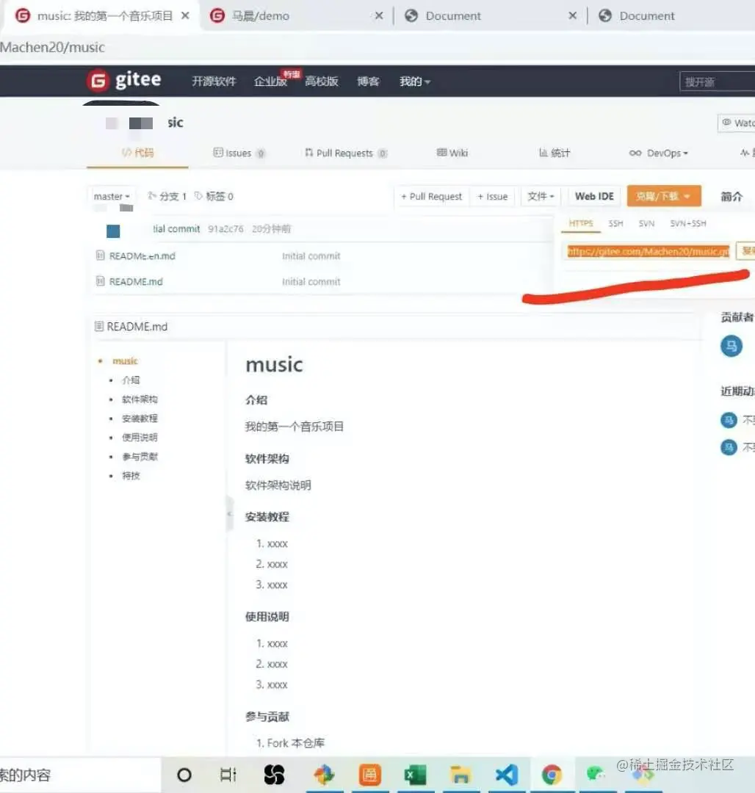Jump to 安装教程 in README outline
755x793 pixels.
click(140, 419)
